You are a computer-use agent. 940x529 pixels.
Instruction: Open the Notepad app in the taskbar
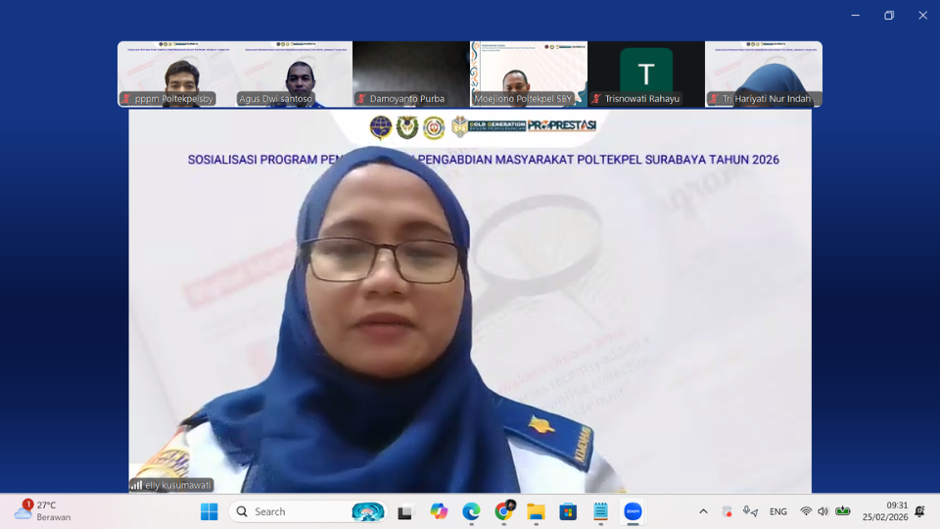(x=600, y=511)
